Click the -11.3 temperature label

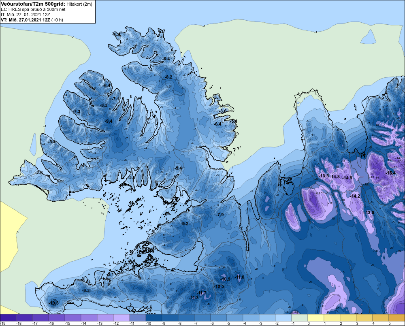tap(194, 298)
